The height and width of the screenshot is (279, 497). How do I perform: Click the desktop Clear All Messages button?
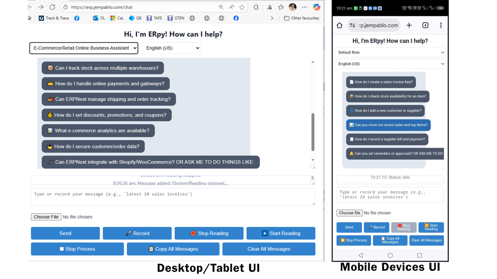pyautogui.click(x=269, y=249)
